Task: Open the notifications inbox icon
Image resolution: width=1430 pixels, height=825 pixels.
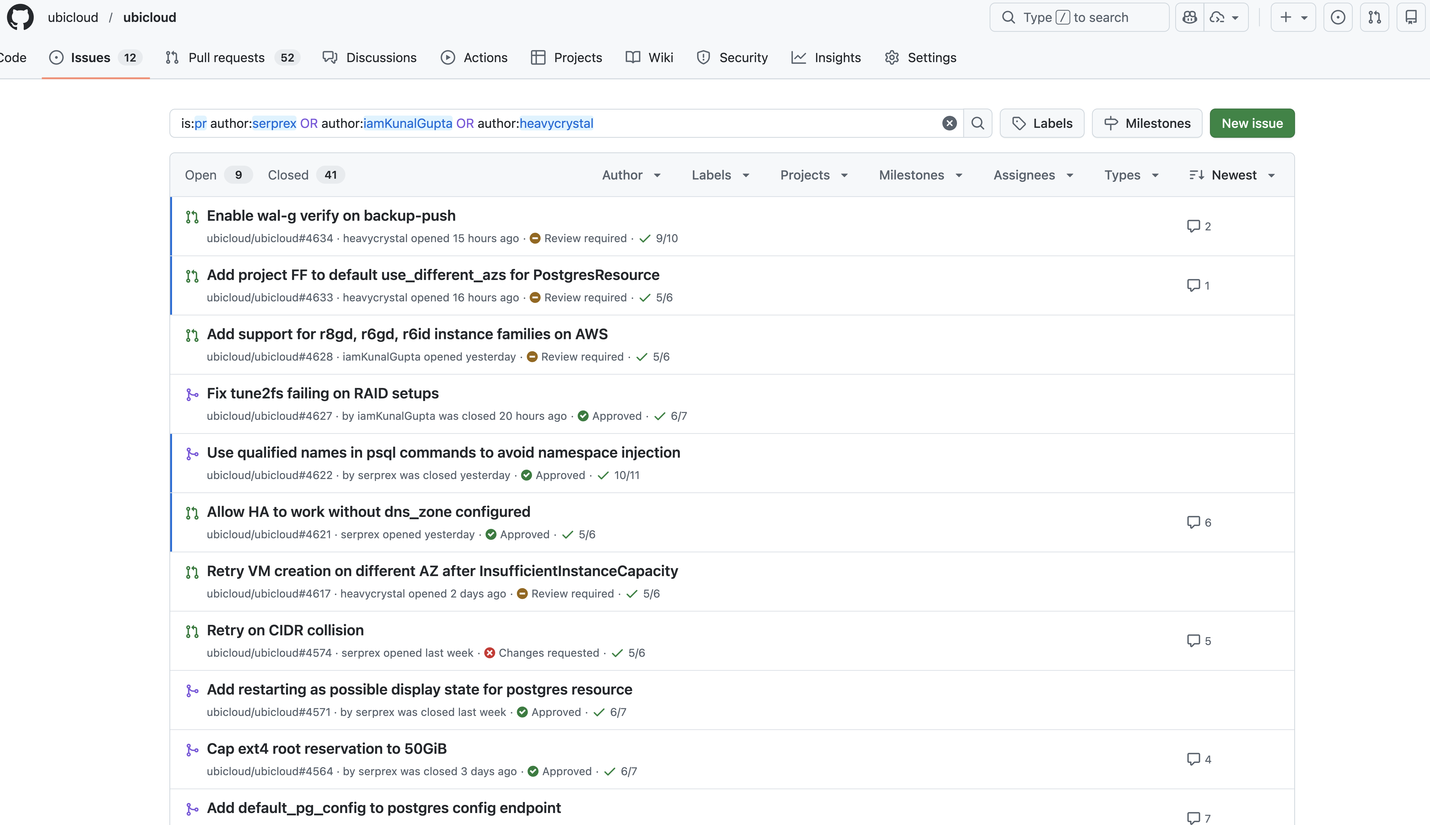Action: point(1411,17)
